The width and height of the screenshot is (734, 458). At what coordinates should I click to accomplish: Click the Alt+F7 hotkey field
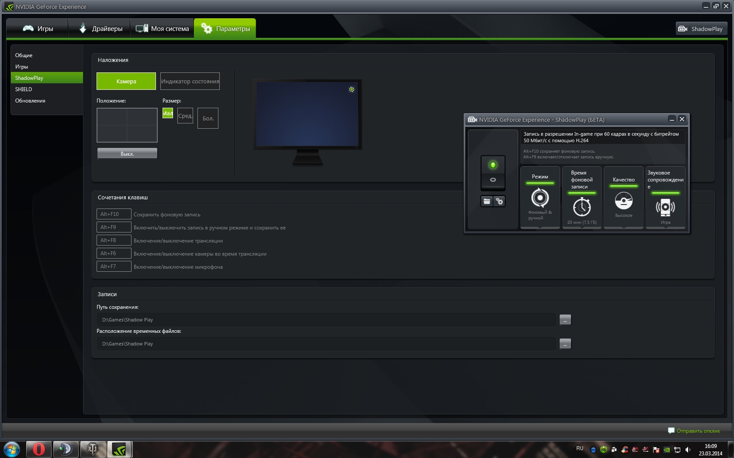pyautogui.click(x=114, y=267)
